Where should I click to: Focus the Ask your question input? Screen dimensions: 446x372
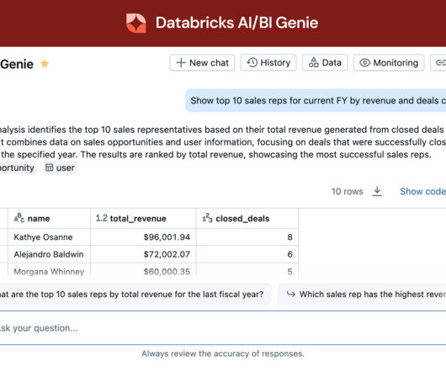coord(223,328)
